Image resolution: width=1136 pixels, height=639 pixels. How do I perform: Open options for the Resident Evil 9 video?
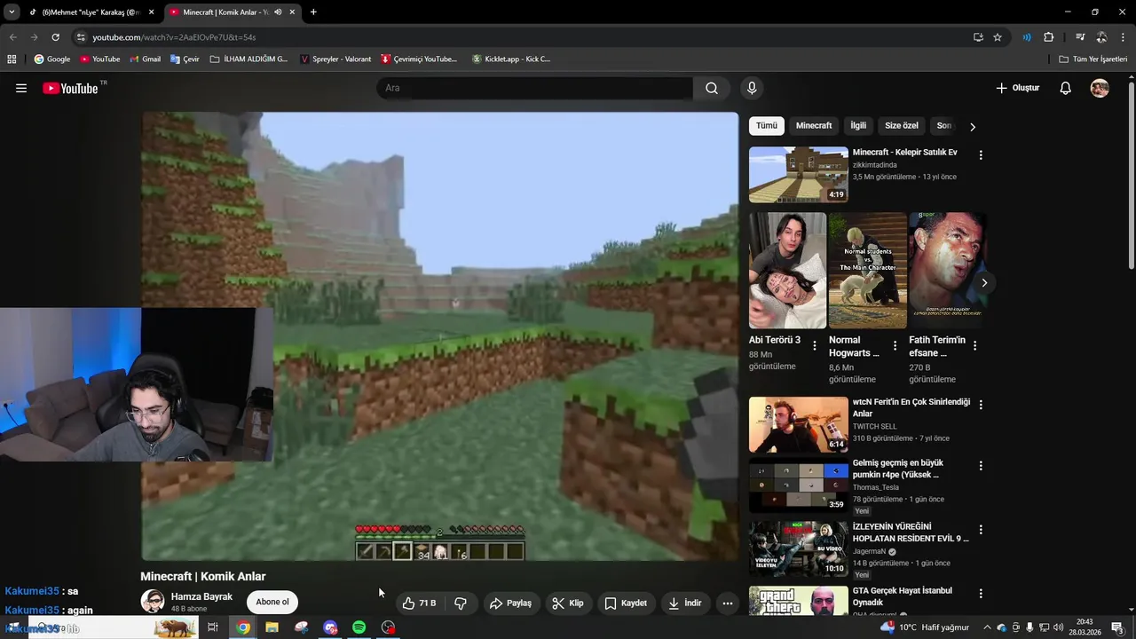pos(981,530)
